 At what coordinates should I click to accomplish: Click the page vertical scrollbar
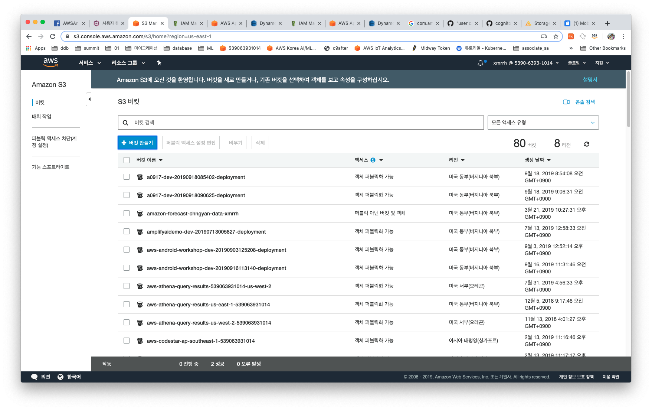pyautogui.click(x=628, y=99)
